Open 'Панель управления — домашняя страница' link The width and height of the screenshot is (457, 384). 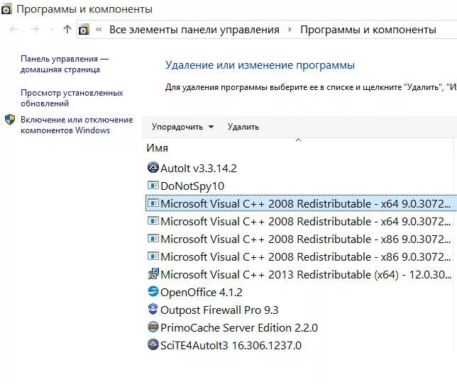[x=65, y=64]
